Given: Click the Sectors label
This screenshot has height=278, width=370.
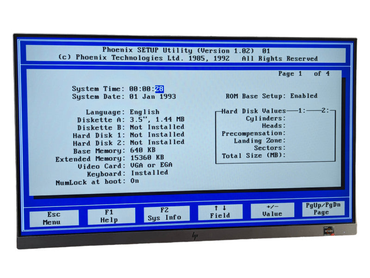Looking at the screenshot, I should [270, 148].
